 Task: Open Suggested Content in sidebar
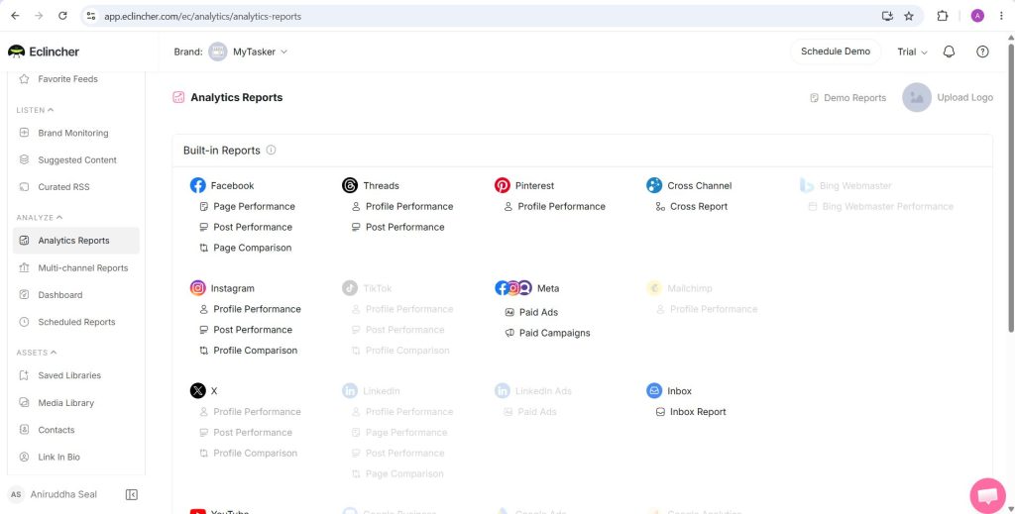tap(75, 160)
